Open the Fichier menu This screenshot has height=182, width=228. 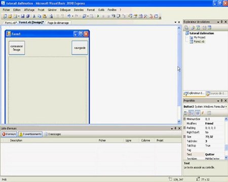coord(6,10)
